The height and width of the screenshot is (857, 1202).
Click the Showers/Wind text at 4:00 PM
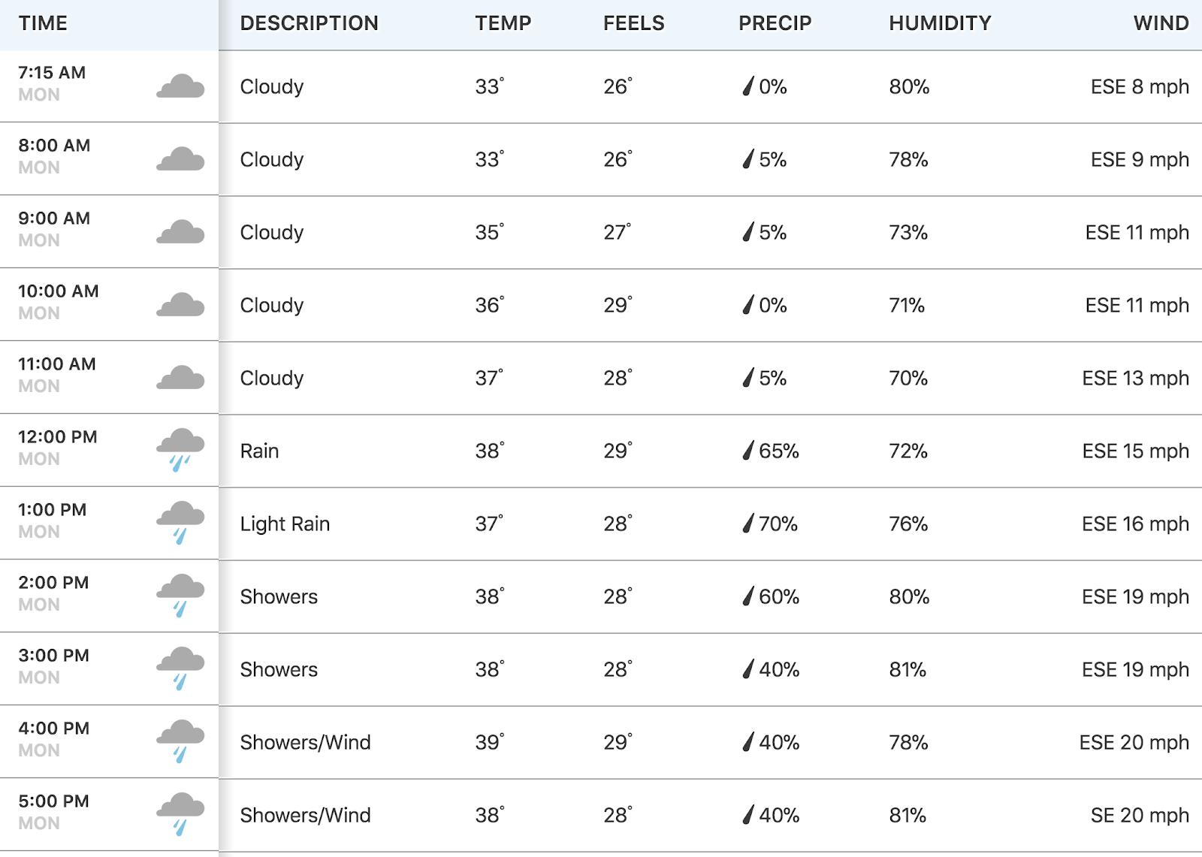coord(305,742)
